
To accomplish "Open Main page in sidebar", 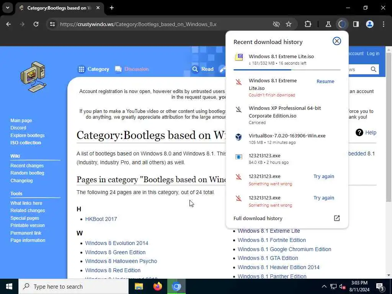I will coord(21,121).
